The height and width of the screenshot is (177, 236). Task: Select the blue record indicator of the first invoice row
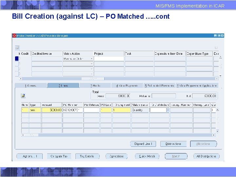pyautogui.click(x=17, y=59)
